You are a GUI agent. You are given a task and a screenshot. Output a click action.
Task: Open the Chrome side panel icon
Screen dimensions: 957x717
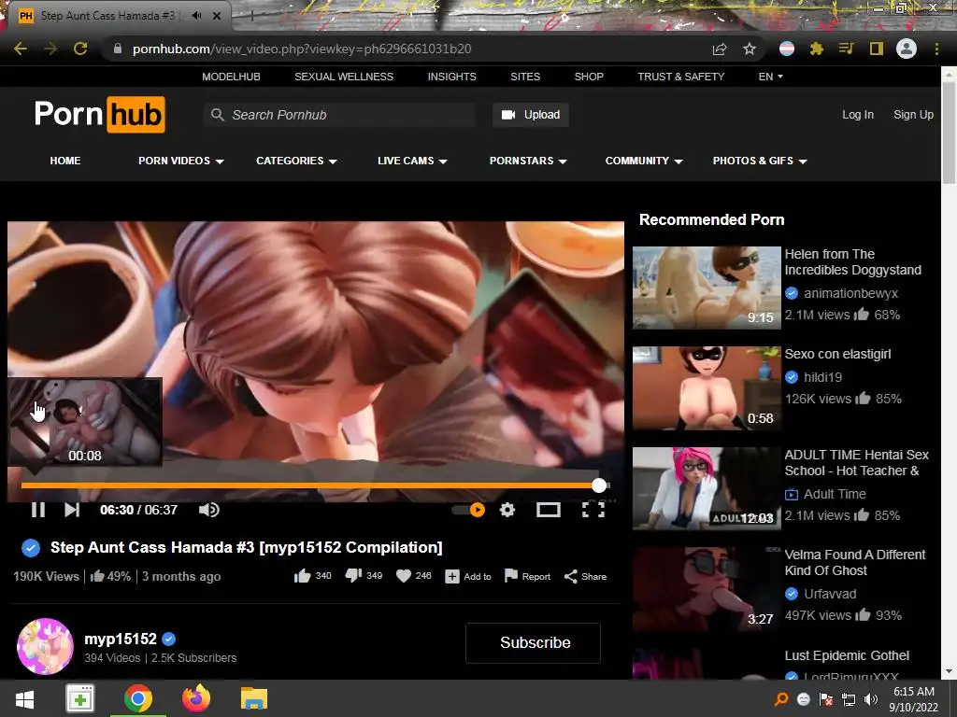pos(877,49)
